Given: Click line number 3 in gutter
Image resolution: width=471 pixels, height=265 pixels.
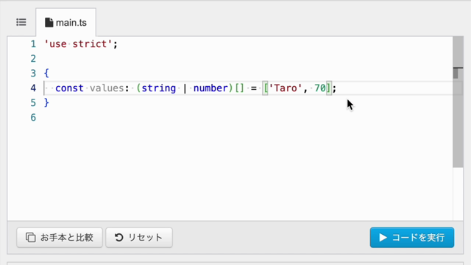Looking at the screenshot, I should click(33, 74).
